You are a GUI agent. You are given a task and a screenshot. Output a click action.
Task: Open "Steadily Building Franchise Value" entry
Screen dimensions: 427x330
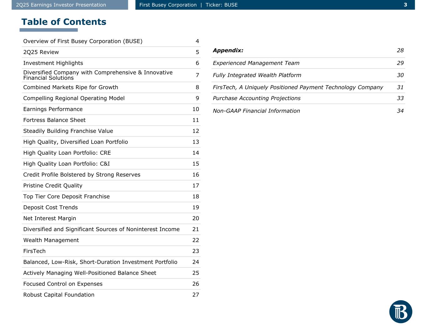(x=68, y=131)
